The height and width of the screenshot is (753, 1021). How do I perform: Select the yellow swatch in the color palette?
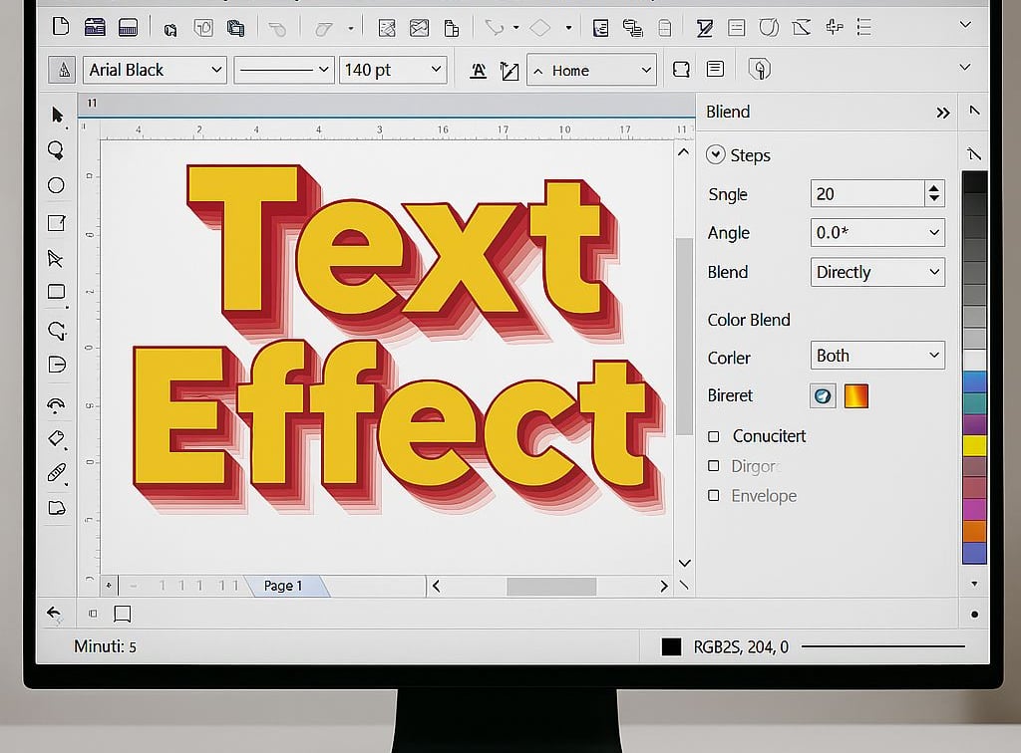pyautogui.click(x=975, y=443)
